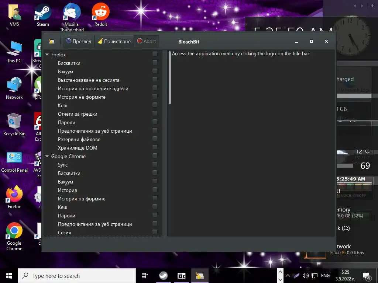Select Отчети за грешки row
This screenshot has height=283, width=378.
coord(103,114)
